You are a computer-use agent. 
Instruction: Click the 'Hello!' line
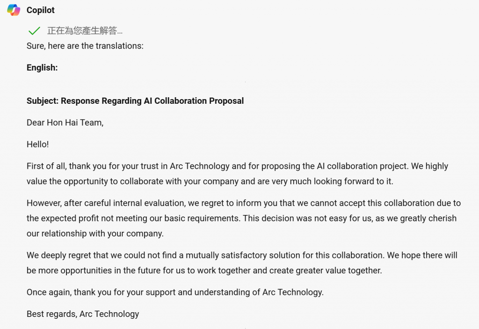tap(37, 144)
